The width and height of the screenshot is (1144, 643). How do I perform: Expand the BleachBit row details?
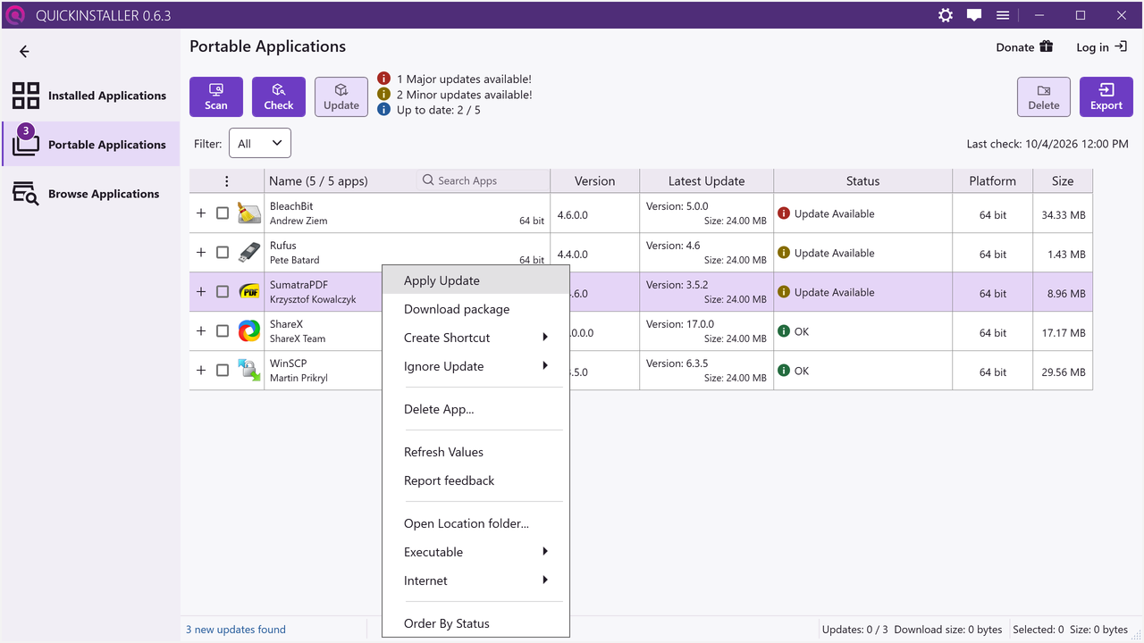(x=201, y=213)
